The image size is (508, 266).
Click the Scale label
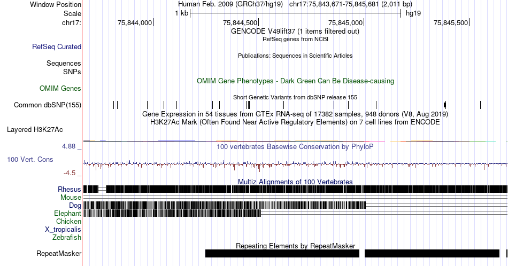pos(72,13)
